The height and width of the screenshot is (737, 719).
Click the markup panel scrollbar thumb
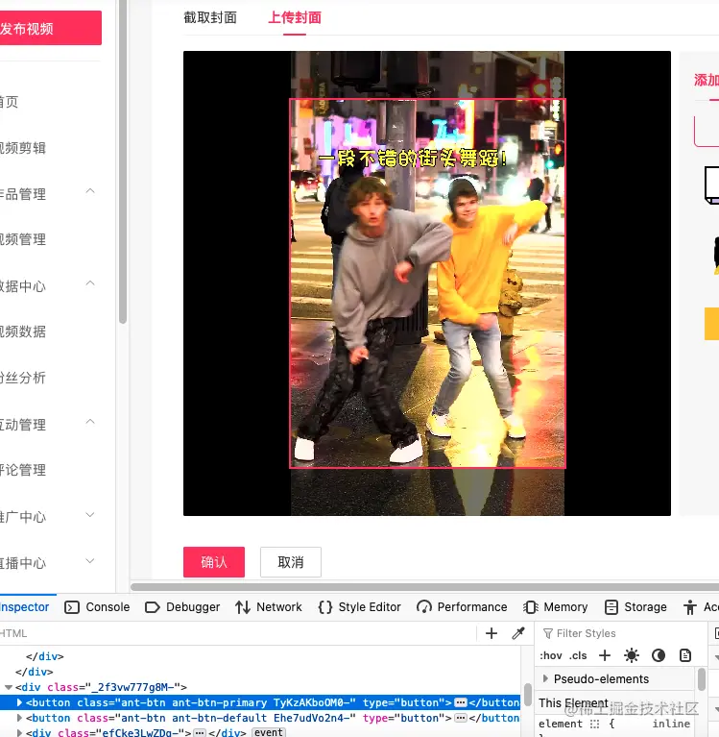(528, 695)
